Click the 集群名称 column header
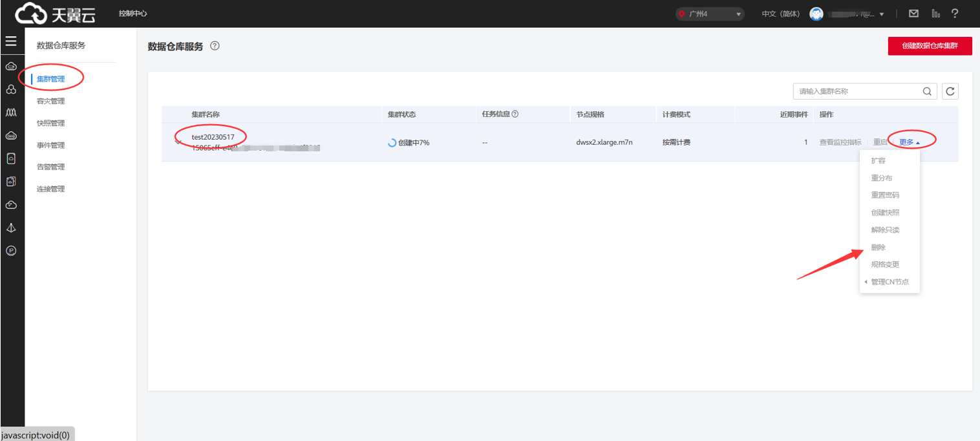 [206, 114]
